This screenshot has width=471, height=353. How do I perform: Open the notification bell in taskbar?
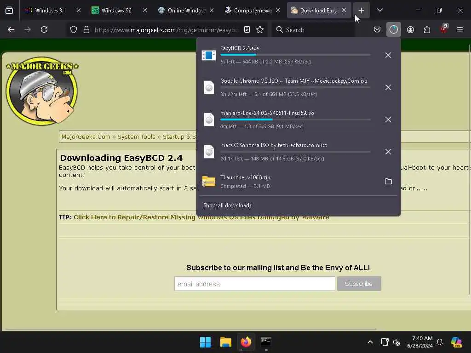[440, 342]
